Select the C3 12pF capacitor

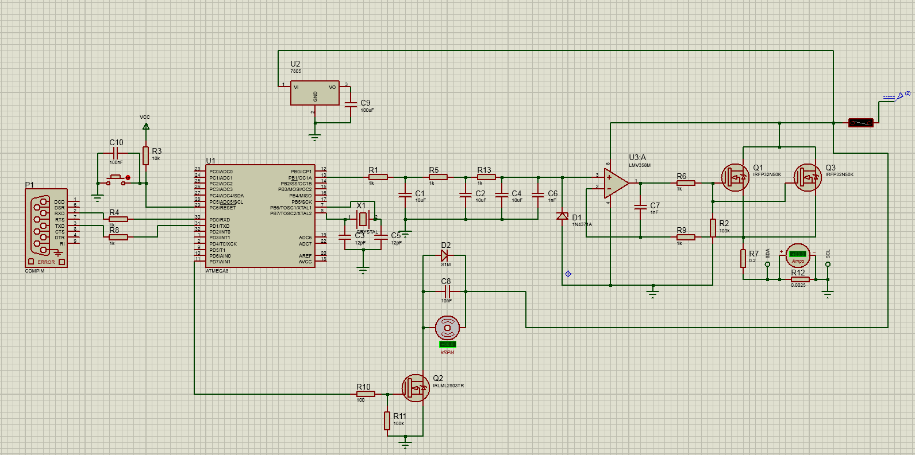pyautogui.click(x=344, y=237)
